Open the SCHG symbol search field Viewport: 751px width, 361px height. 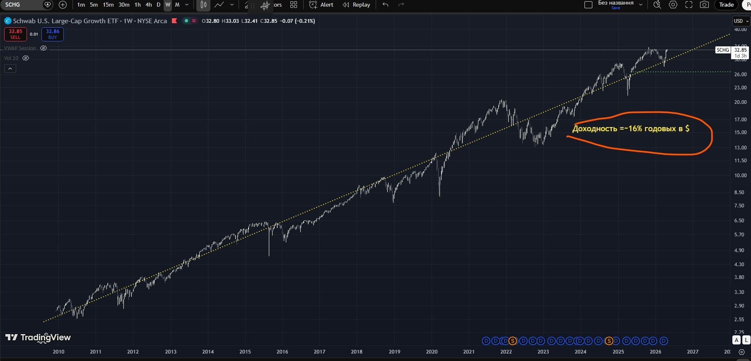[x=21, y=5]
